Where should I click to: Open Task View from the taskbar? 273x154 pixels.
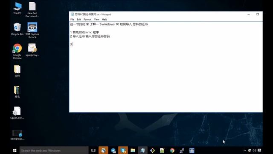93,150
